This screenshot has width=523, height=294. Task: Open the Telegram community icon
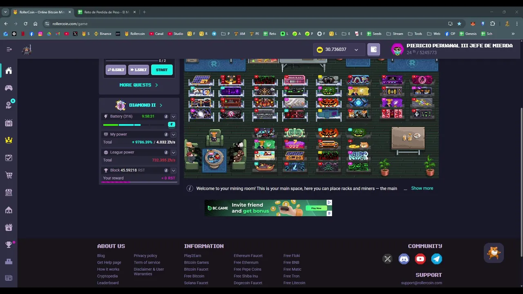pos(436,259)
